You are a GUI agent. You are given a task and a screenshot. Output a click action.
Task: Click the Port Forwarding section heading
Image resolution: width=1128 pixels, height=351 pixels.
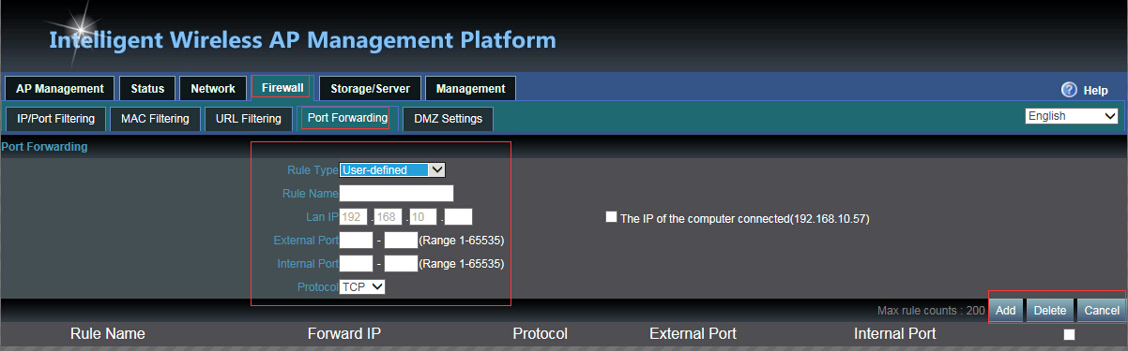(44, 147)
